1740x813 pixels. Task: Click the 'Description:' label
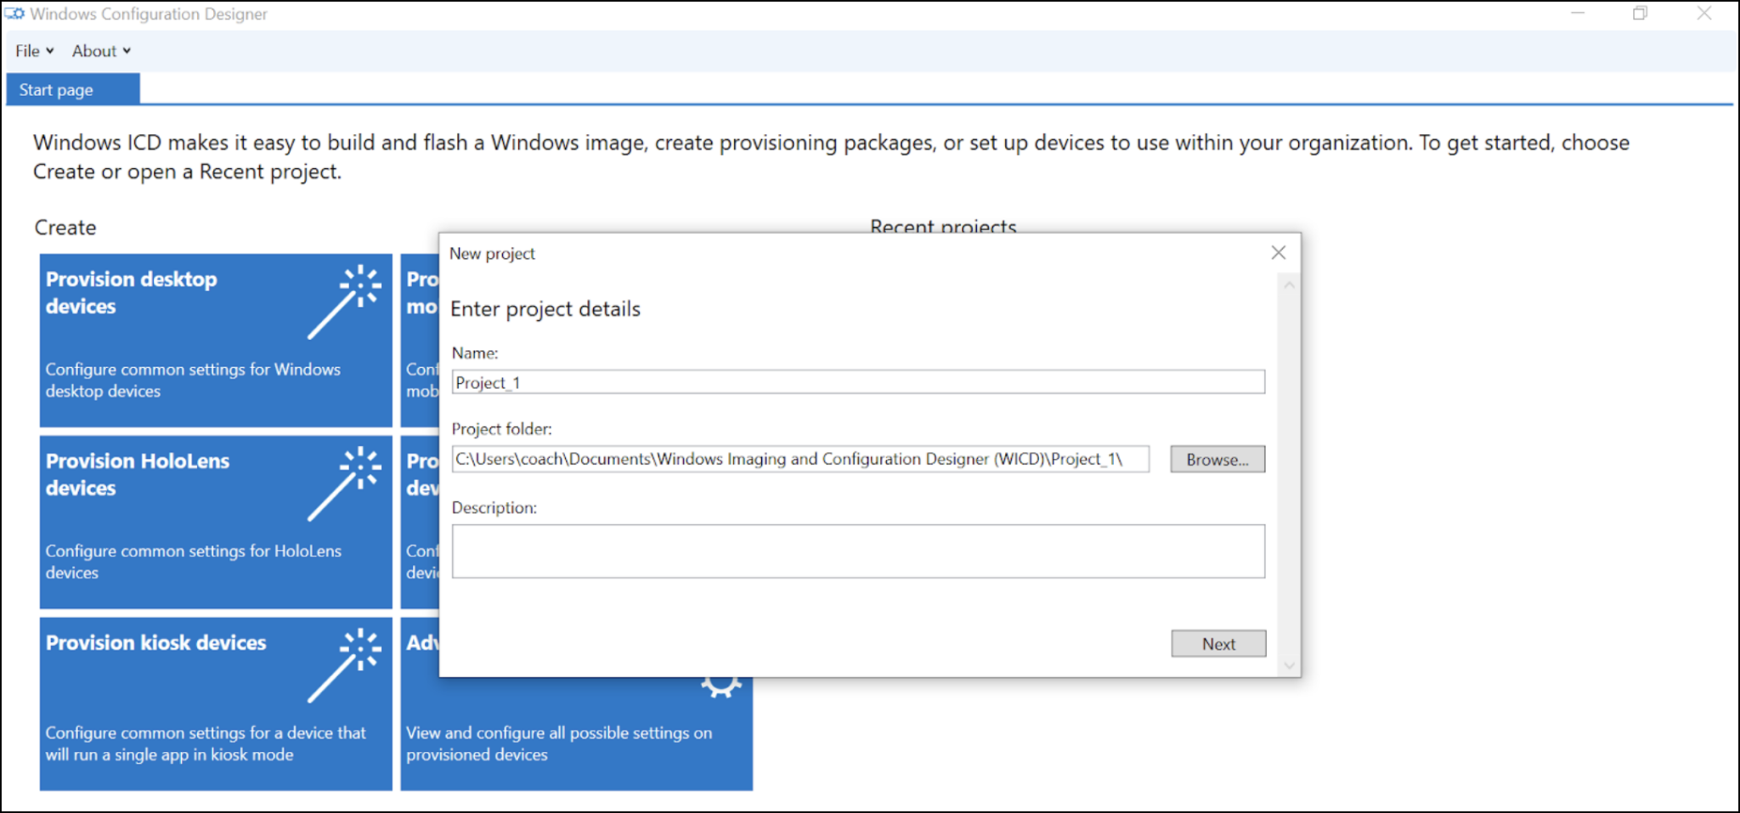pyautogui.click(x=494, y=508)
